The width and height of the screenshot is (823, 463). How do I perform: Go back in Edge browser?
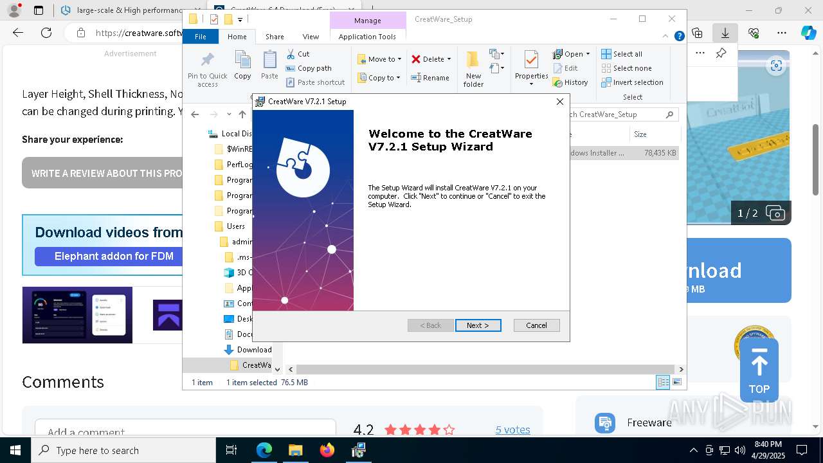pos(18,32)
